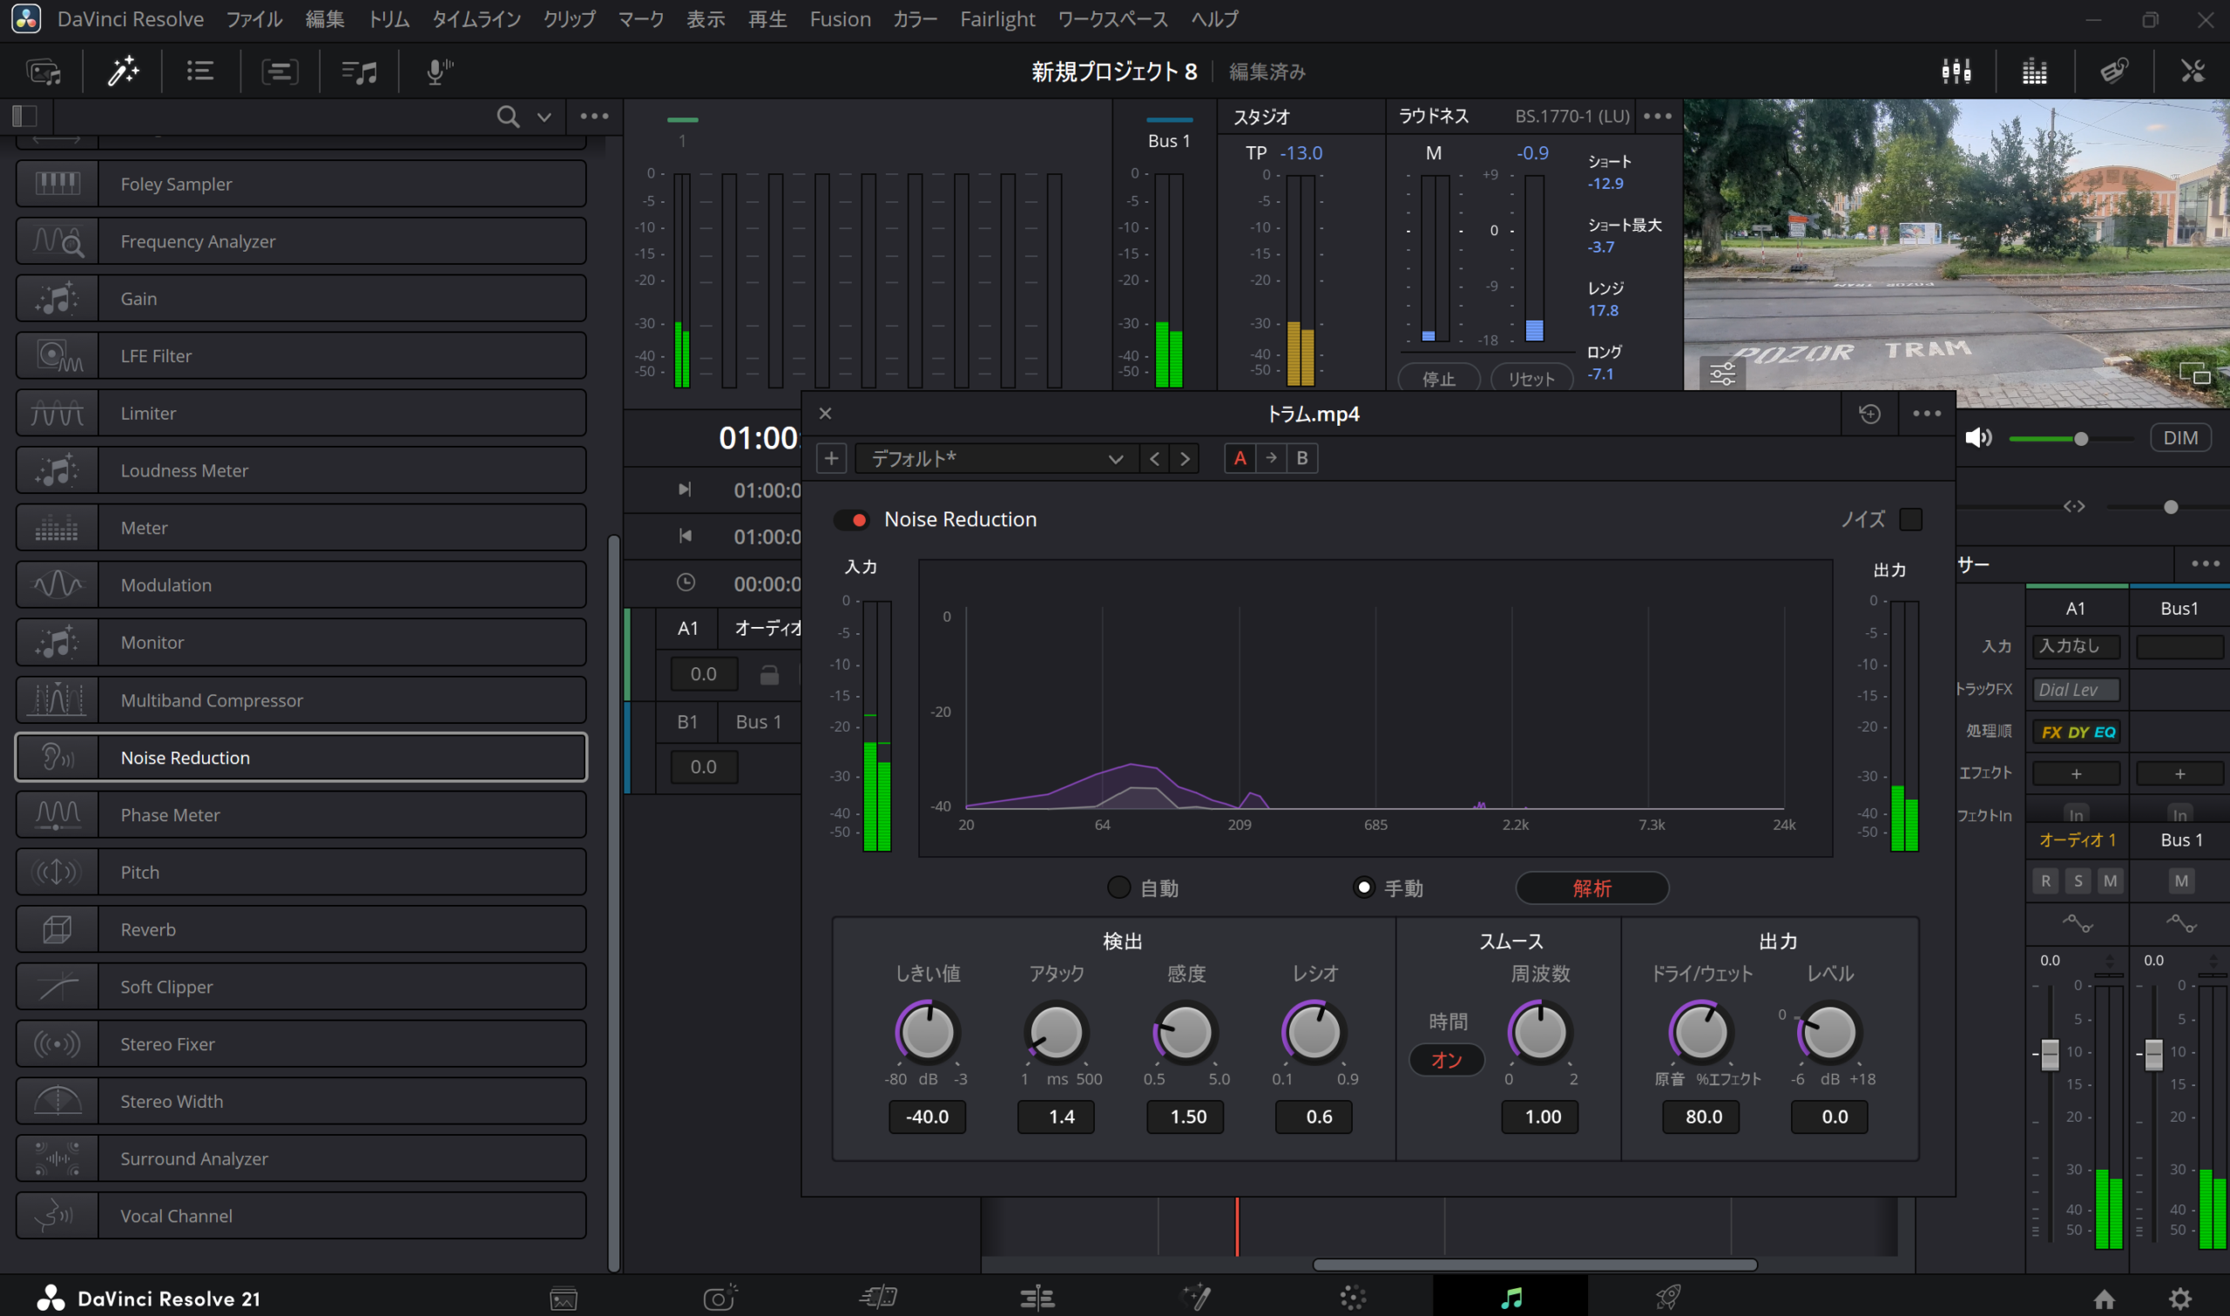Select the A comparison button

(x=1240, y=458)
